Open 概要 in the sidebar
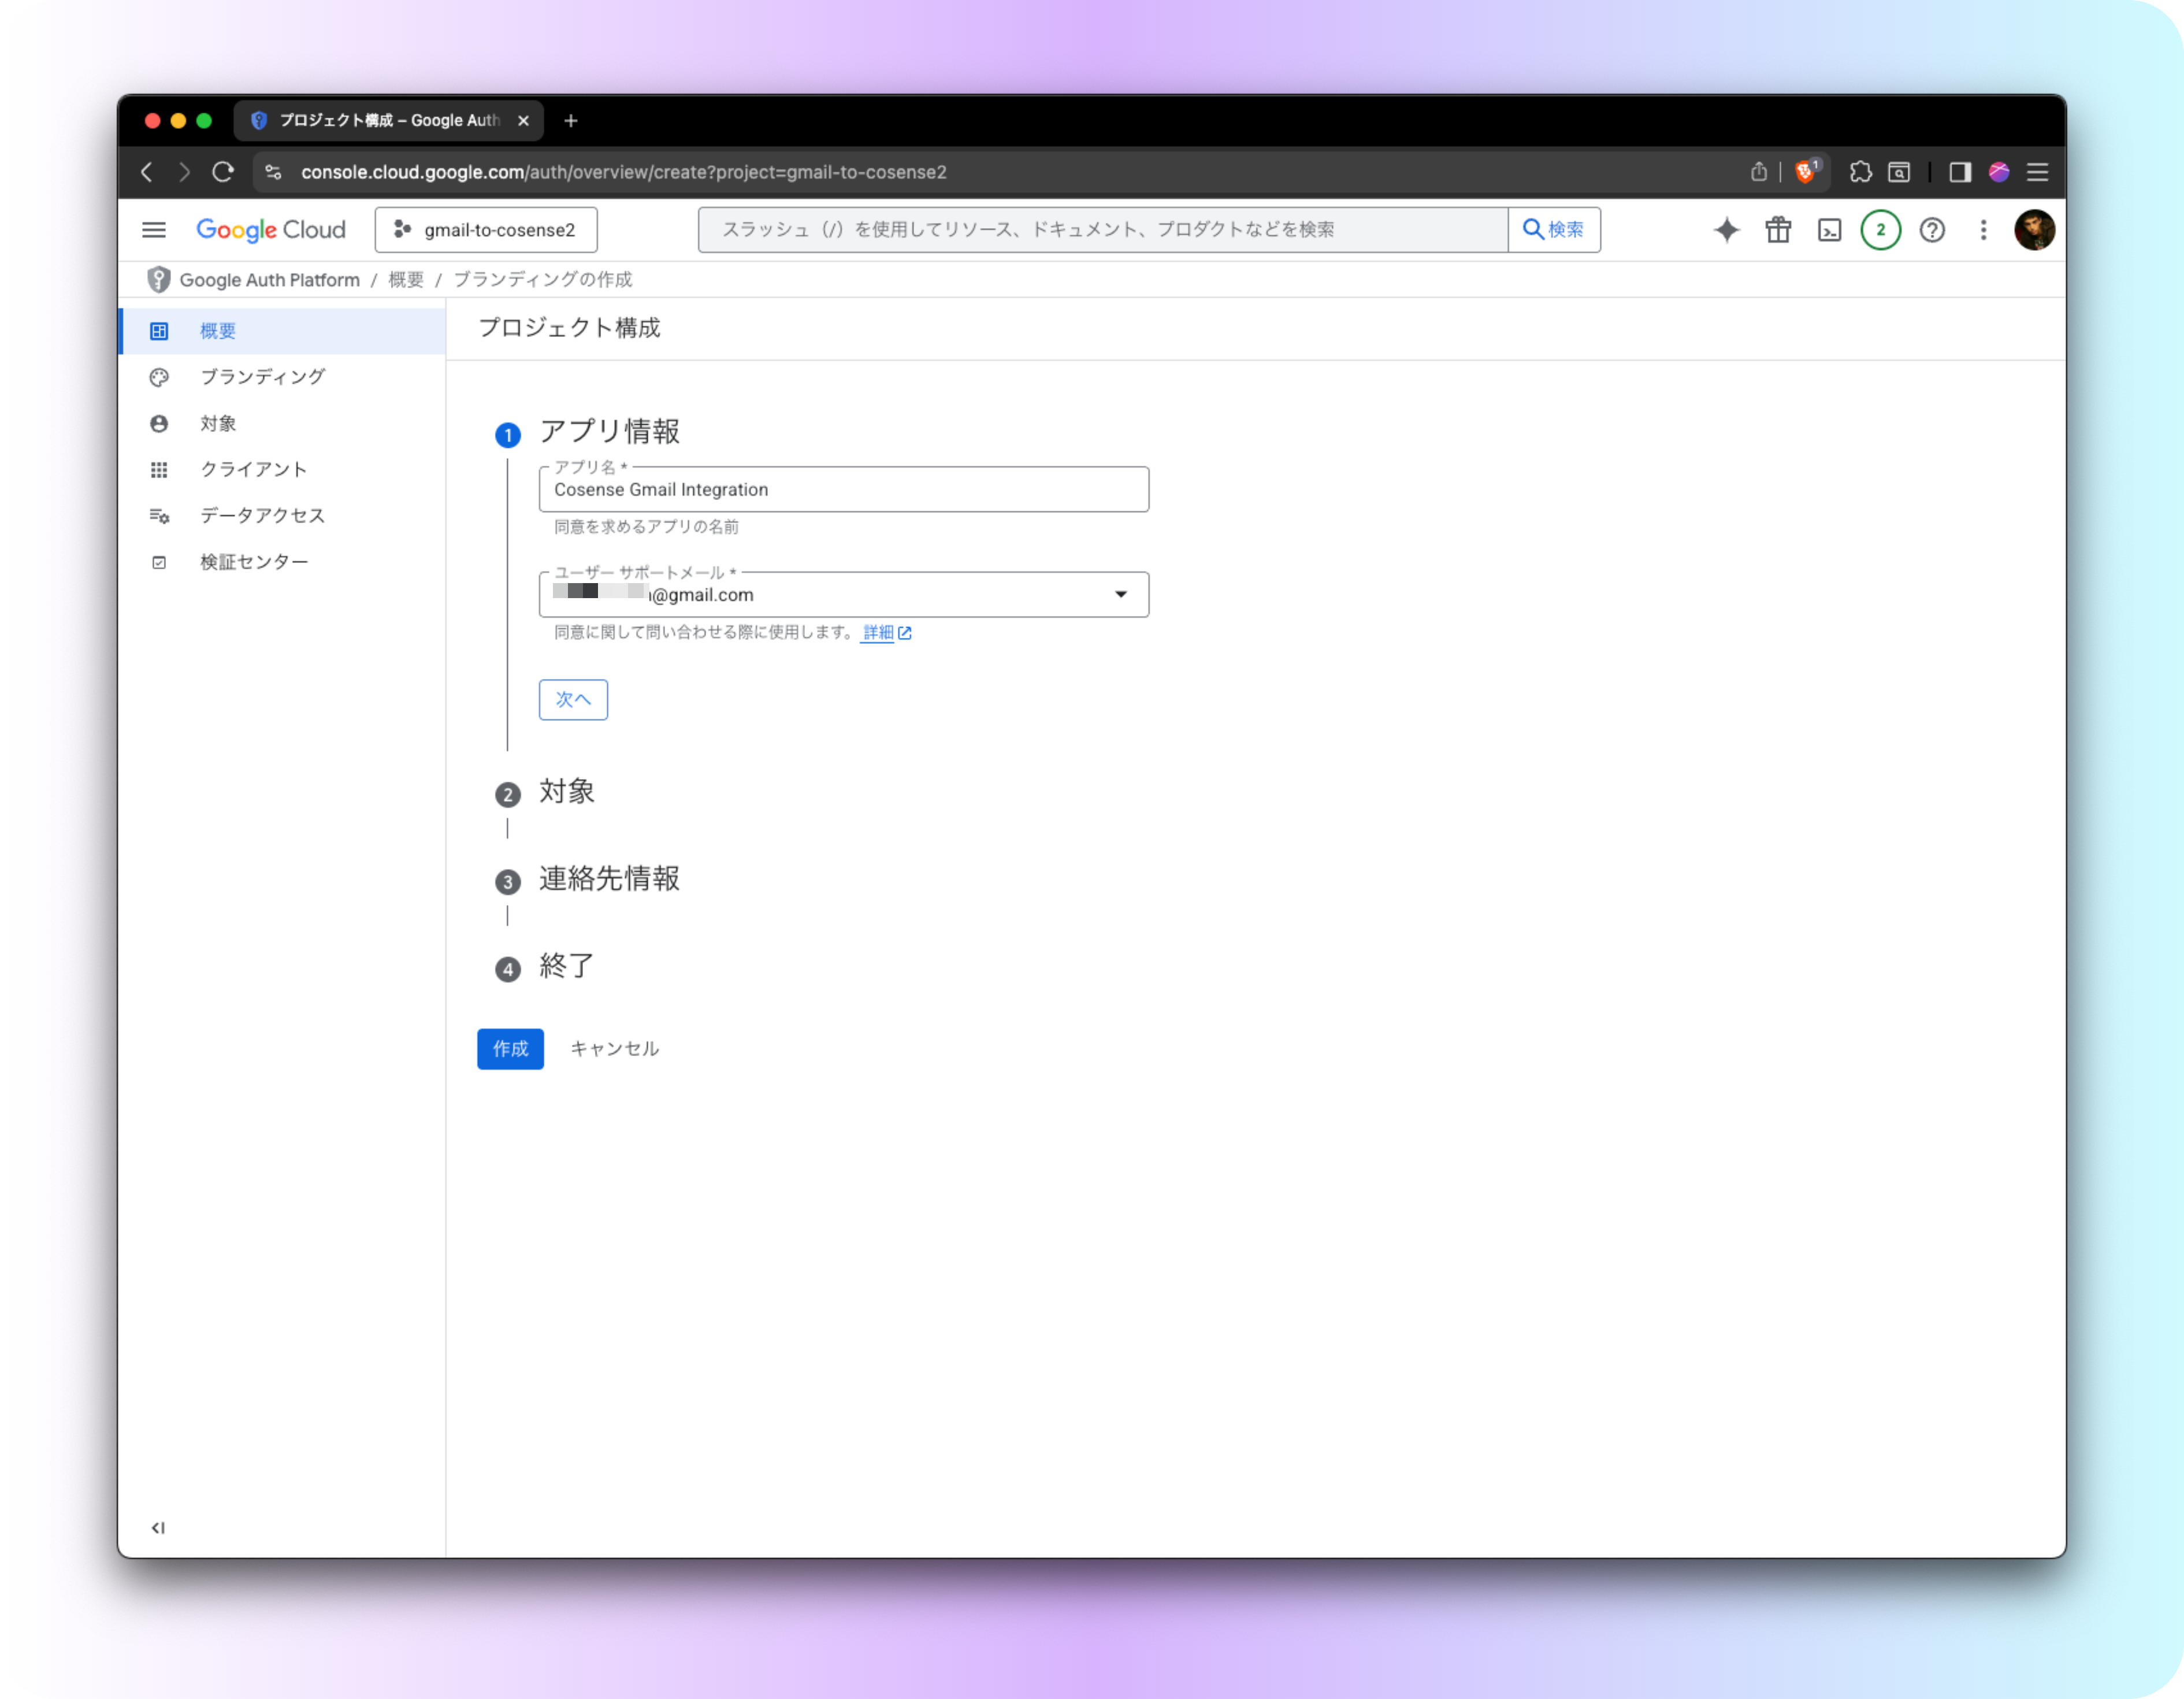Image resolution: width=2184 pixels, height=1699 pixels. tap(282, 331)
